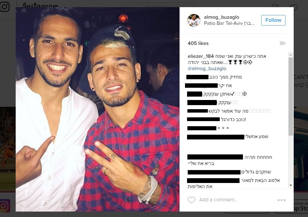Click the comments scrollbar up arrow
The height and width of the screenshot is (217, 308).
pyautogui.click(x=291, y=55)
